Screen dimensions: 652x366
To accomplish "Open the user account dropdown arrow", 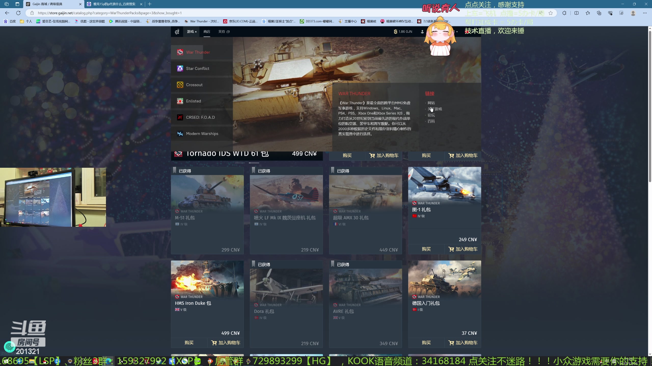I will [457, 32].
